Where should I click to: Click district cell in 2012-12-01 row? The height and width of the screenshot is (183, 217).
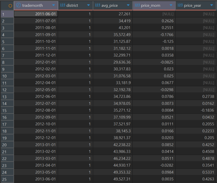point(75,138)
